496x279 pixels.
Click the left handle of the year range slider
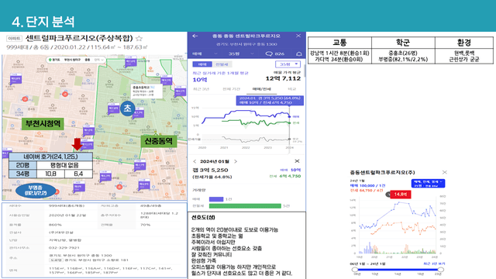[x=355, y=270]
